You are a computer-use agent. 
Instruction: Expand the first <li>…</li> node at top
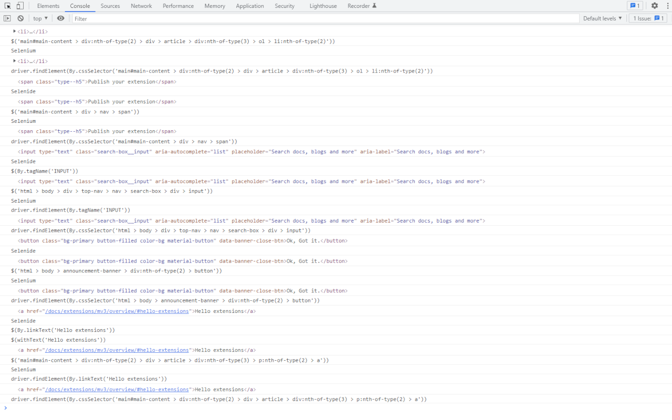tap(15, 31)
